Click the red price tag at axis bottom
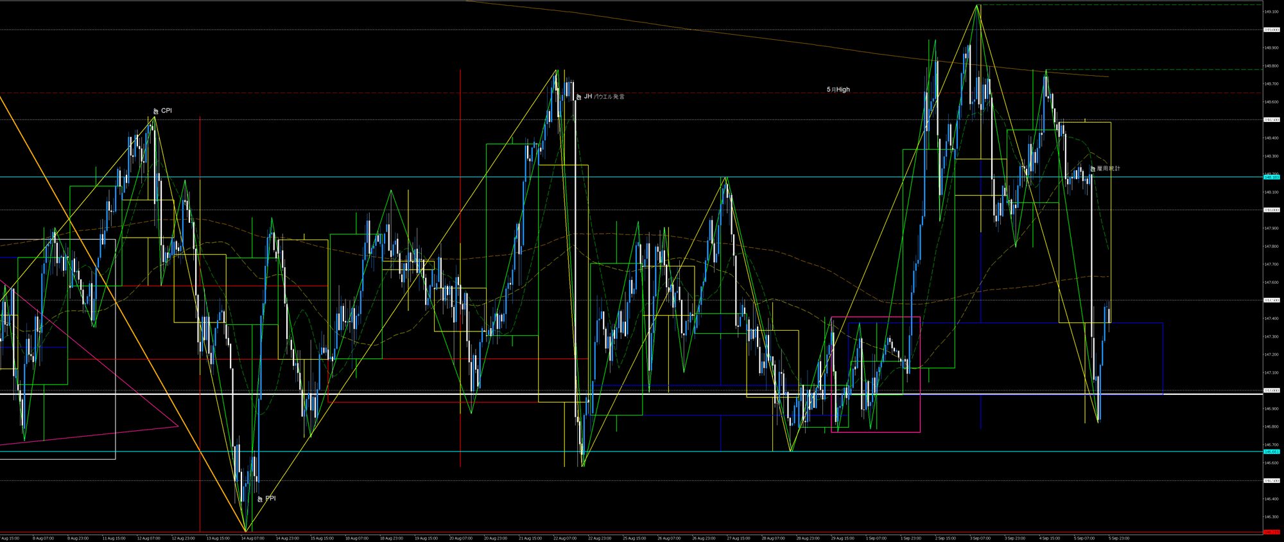Screen dimensions: 1284x542 coord(1269,532)
